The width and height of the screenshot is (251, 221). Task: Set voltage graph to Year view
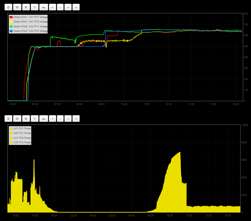coord(34,7)
